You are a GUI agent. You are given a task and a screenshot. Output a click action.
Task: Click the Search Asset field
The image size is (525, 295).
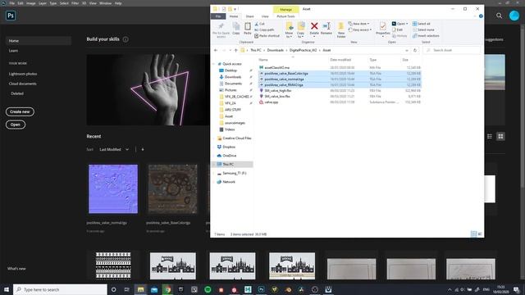pos(452,50)
